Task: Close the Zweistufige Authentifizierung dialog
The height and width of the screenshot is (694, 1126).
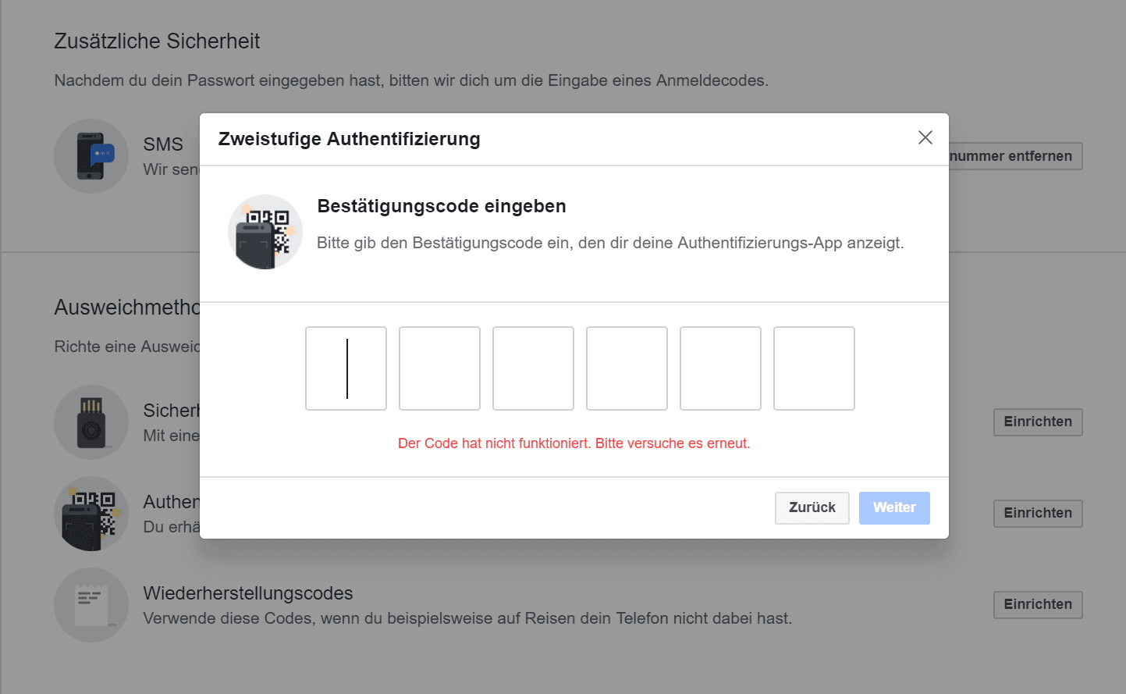Action: click(925, 137)
